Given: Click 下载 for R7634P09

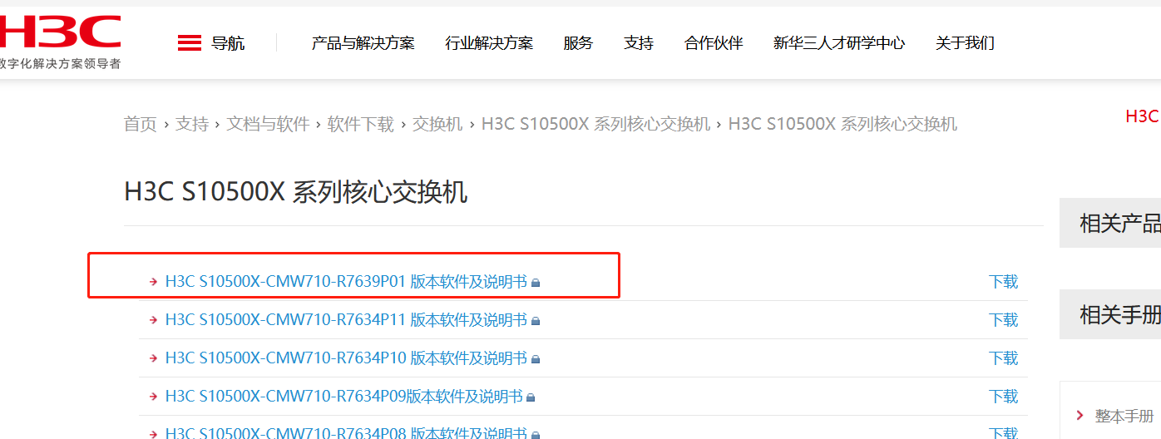Looking at the screenshot, I should [x=1003, y=397].
